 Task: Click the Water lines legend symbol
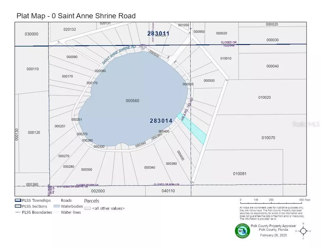[56, 212]
